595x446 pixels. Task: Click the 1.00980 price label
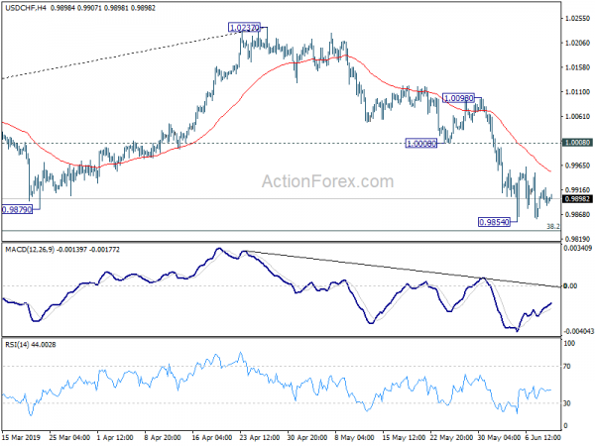[458, 98]
